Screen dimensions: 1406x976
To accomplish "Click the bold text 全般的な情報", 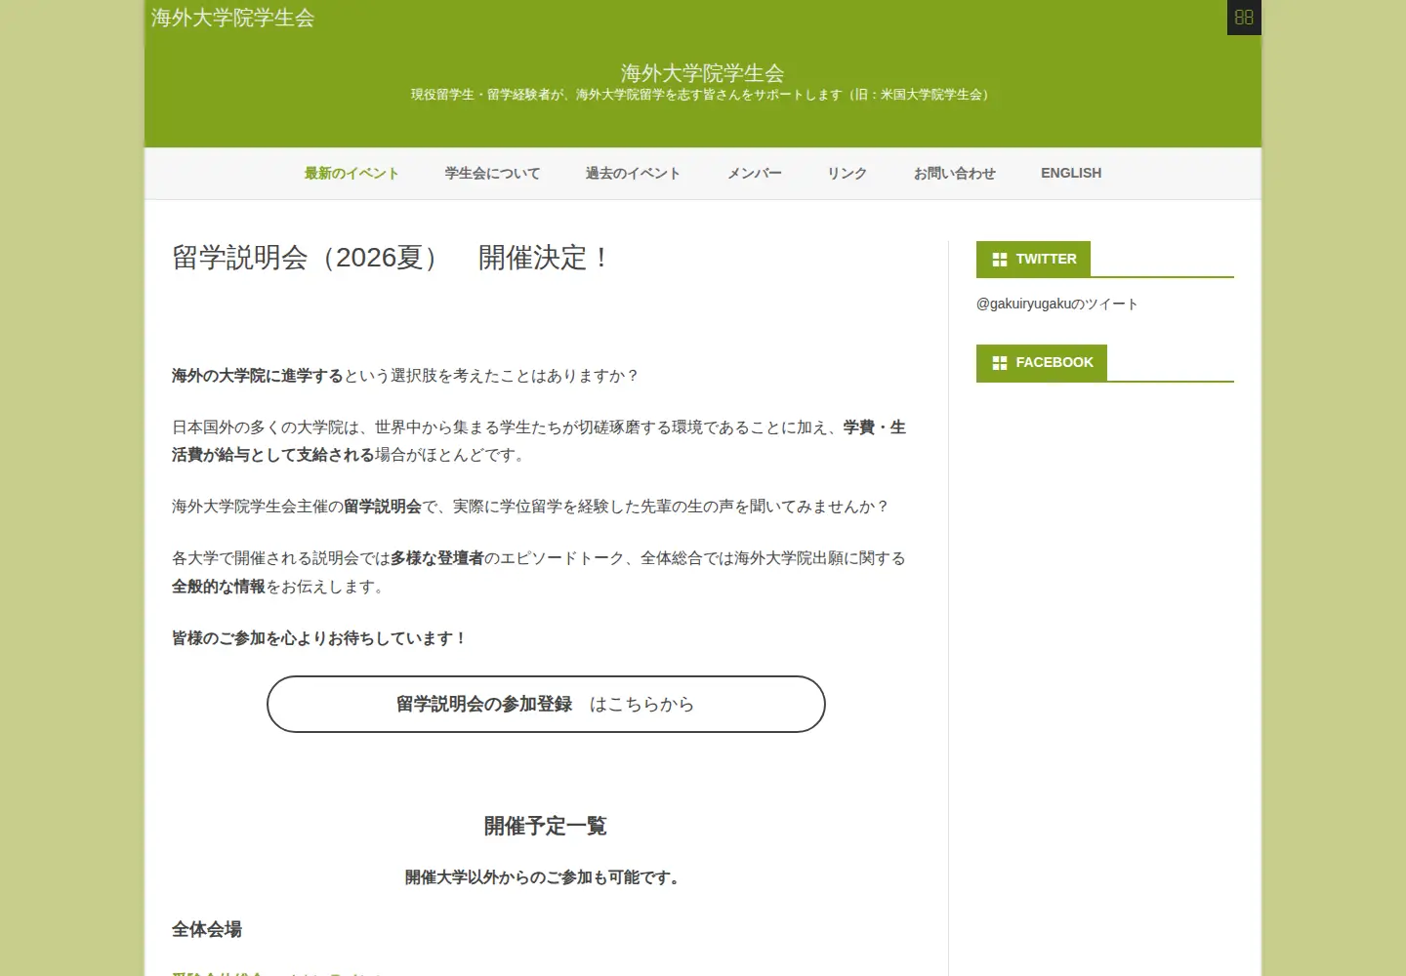I will pos(219,587).
